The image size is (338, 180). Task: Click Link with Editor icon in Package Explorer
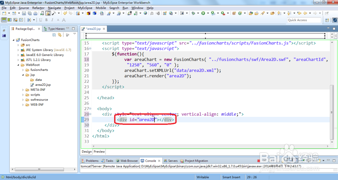coord(60,35)
